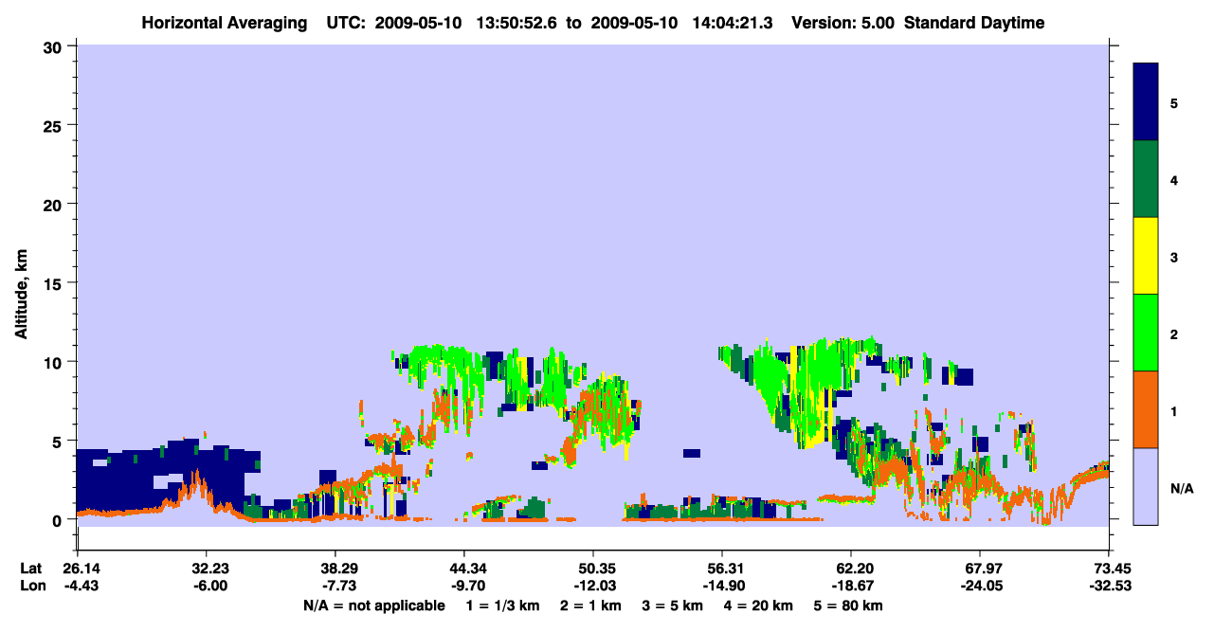
Task: Click the y-axis tick label 10
Action: pyautogui.click(x=55, y=362)
